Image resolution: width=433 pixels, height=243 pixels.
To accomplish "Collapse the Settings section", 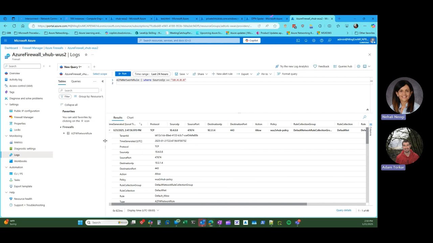I will coord(6,105).
